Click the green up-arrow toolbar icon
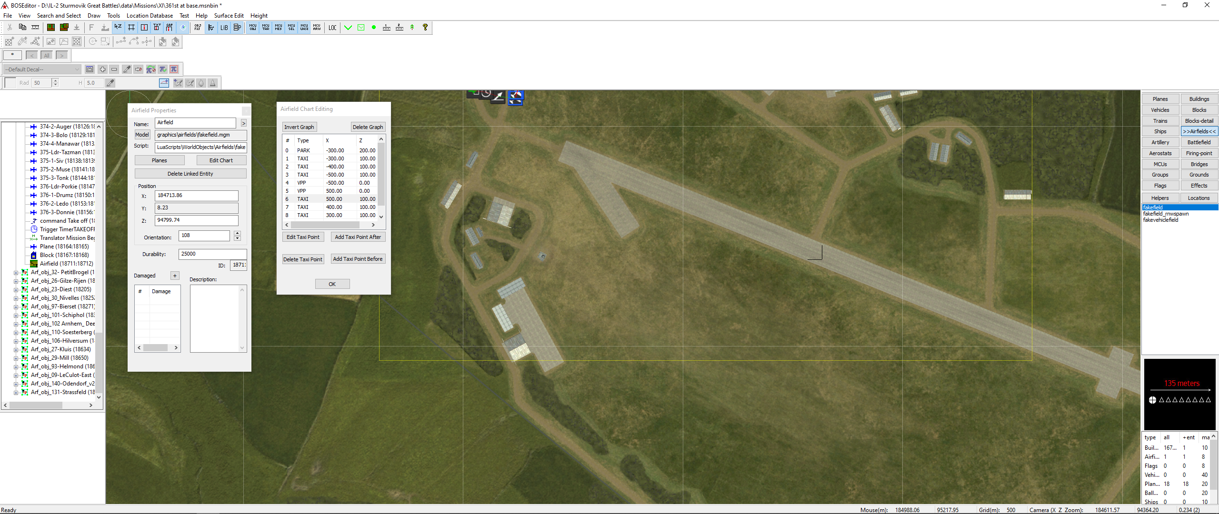 pyautogui.click(x=412, y=28)
